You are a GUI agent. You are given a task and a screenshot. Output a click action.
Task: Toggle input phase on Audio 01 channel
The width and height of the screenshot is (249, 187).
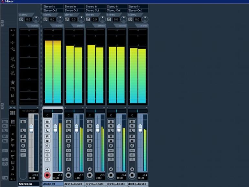point(45,19)
